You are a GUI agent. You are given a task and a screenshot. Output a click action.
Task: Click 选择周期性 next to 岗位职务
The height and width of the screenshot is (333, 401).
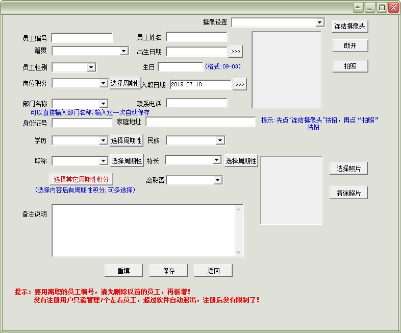coord(126,83)
